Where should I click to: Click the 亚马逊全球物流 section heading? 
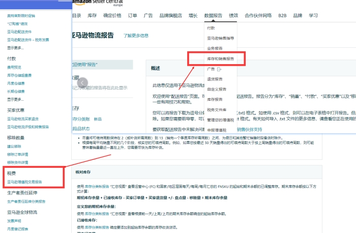(22, 213)
